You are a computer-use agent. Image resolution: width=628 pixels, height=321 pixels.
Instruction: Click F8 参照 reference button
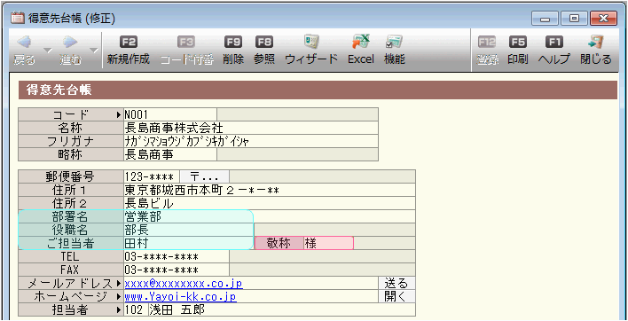[x=264, y=51]
